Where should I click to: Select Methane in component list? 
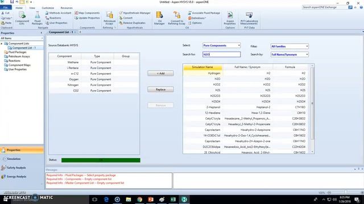[94, 62]
